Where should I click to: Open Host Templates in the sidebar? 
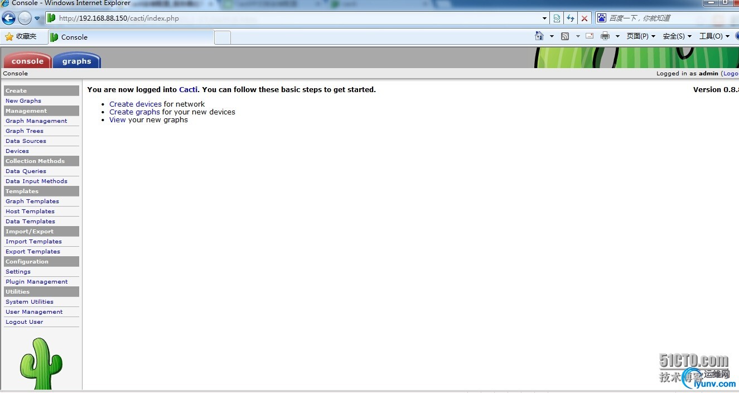[x=30, y=212]
